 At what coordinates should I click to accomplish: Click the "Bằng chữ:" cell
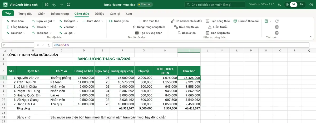33,117
